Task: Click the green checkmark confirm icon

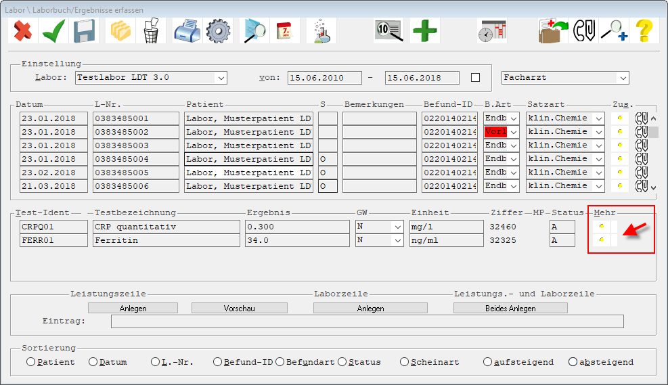Action: pyautogui.click(x=53, y=30)
